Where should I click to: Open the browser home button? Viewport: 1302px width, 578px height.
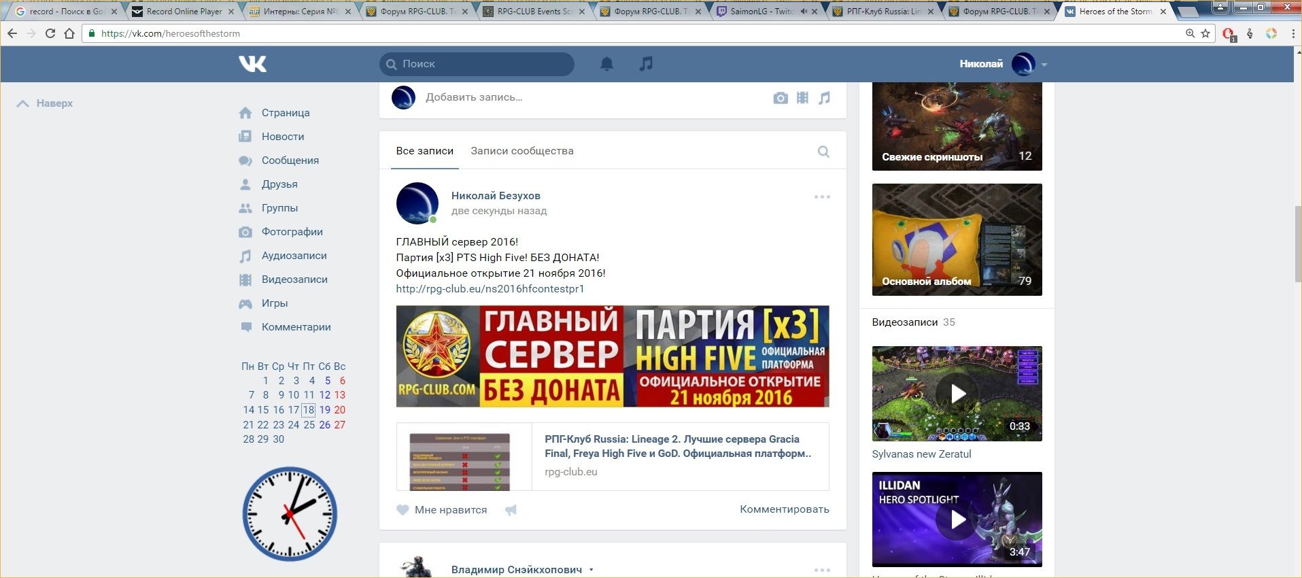coord(69,33)
